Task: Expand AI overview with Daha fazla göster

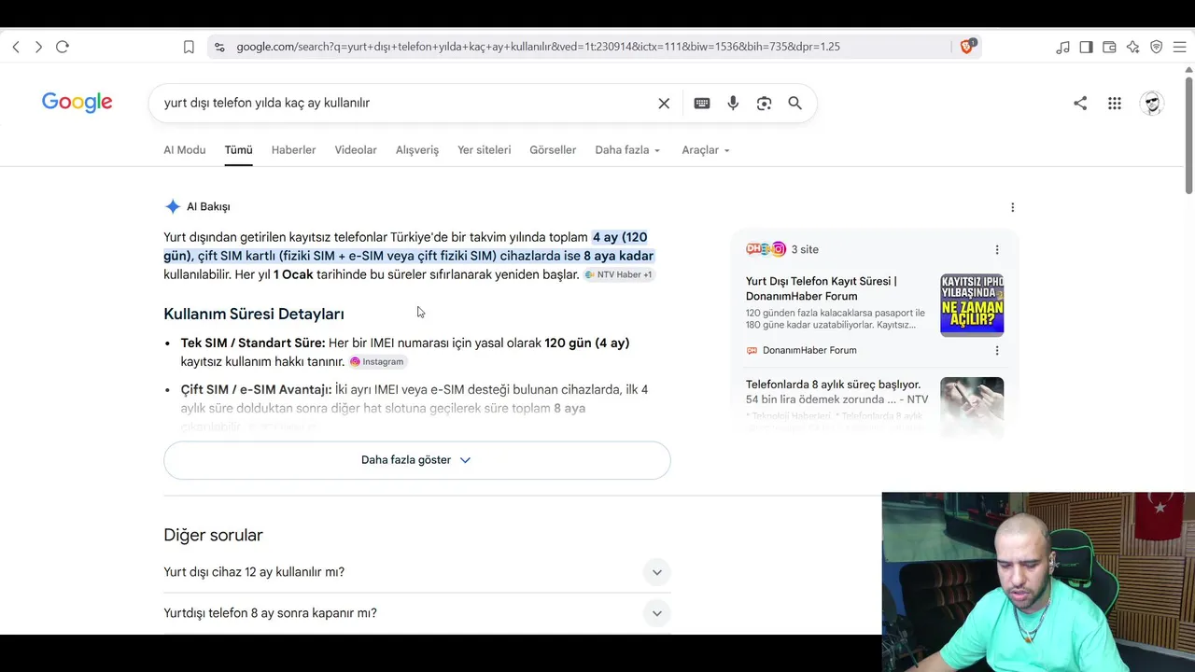Action: click(x=416, y=460)
